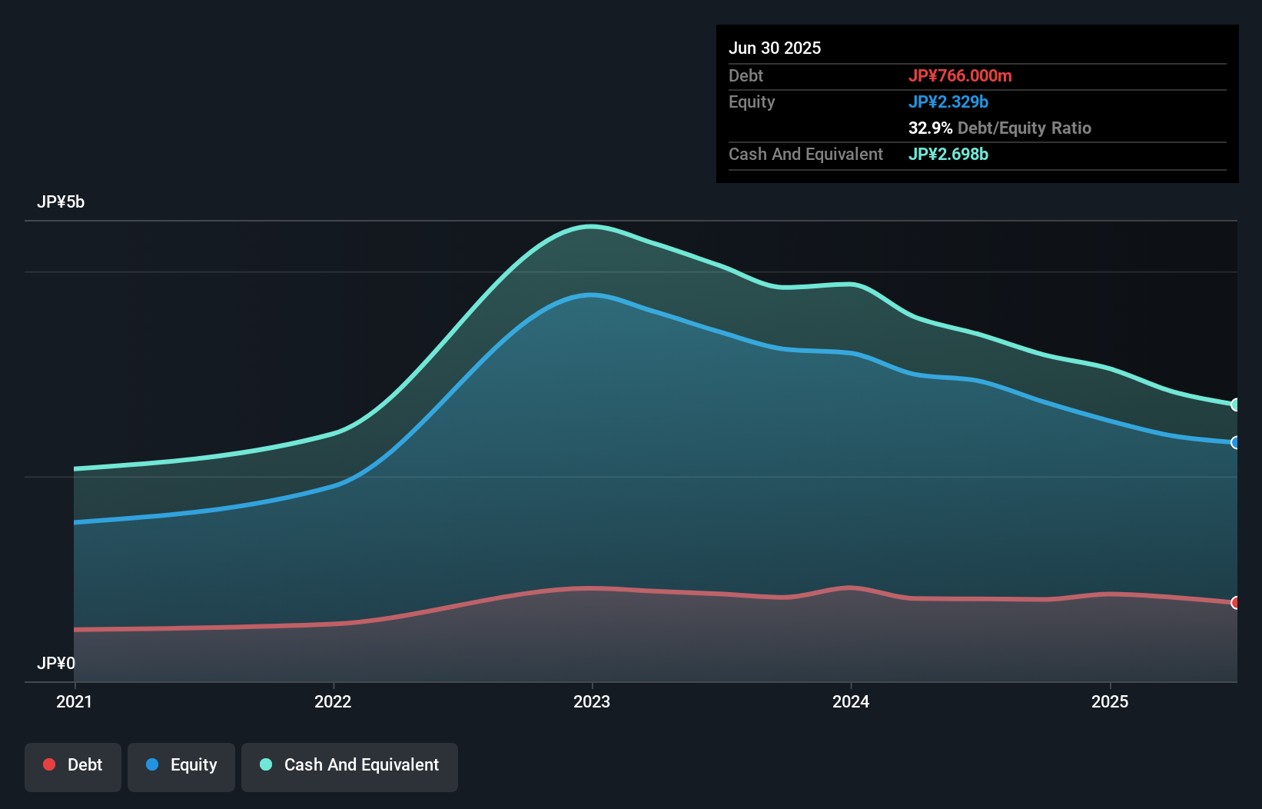Click the JP¥766.000m debt value
1262x809 pixels.
961,75
